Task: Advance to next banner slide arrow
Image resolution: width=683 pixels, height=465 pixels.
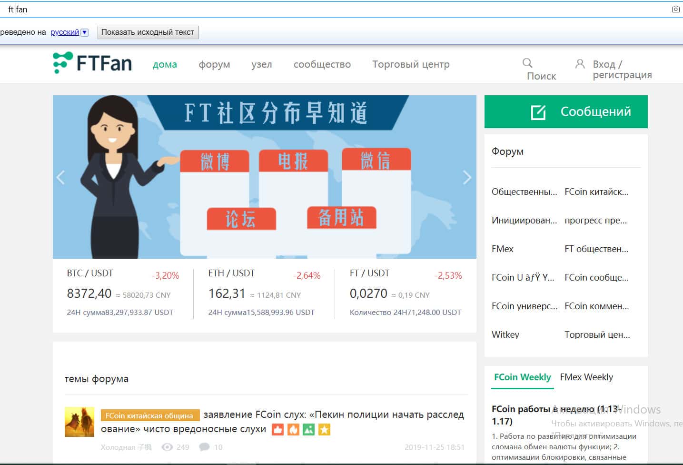Action: (x=467, y=177)
